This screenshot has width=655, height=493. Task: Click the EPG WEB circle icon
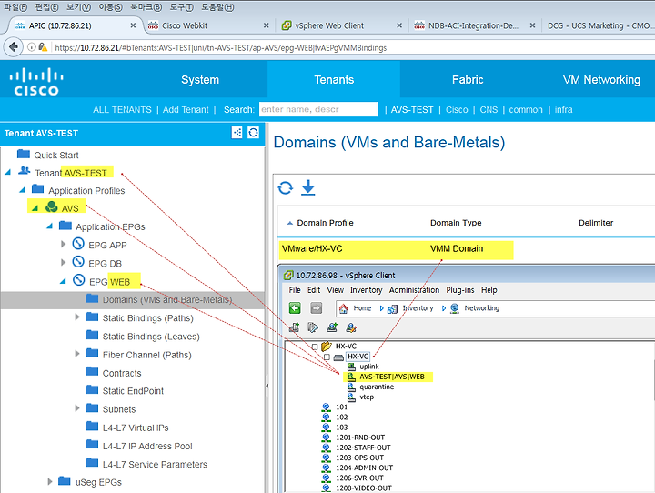[x=78, y=280]
